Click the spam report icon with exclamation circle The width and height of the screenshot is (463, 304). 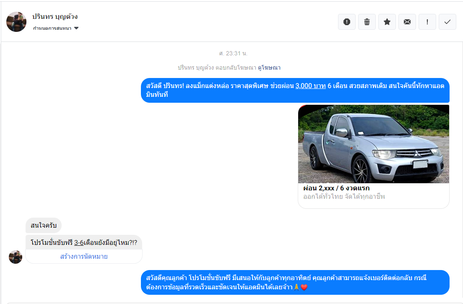[x=347, y=22]
